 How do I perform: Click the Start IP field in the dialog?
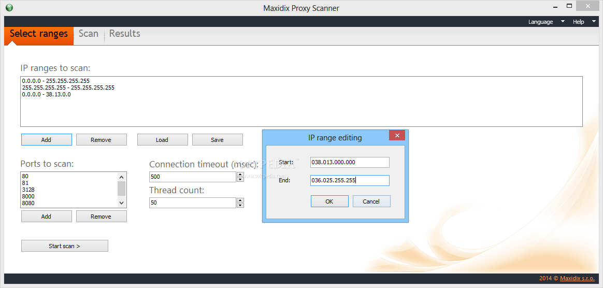[x=350, y=162]
